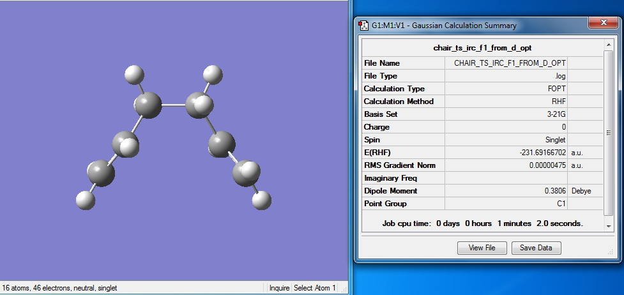Select the C1 point group value
The width and height of the screenshot is (624, 295).
tap(561, 204)
